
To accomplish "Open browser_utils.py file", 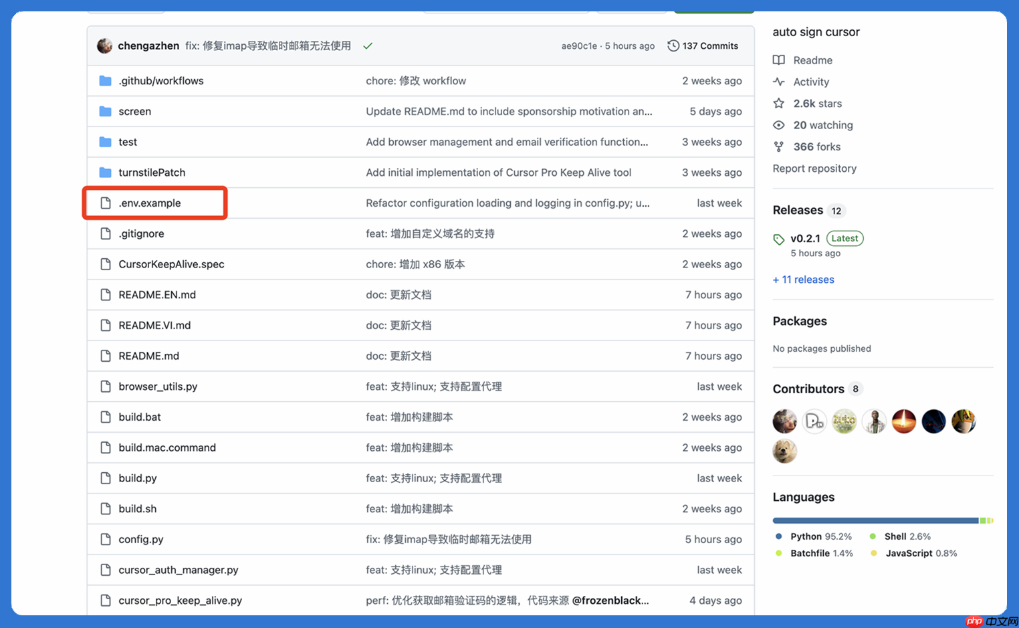I will click(x=158, y=387).
